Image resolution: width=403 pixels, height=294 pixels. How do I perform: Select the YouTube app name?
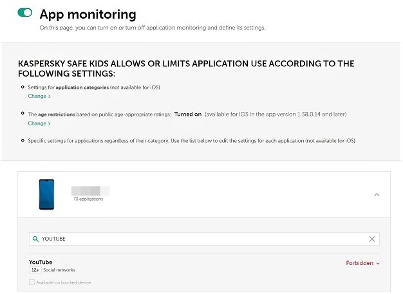coord(41,262)
